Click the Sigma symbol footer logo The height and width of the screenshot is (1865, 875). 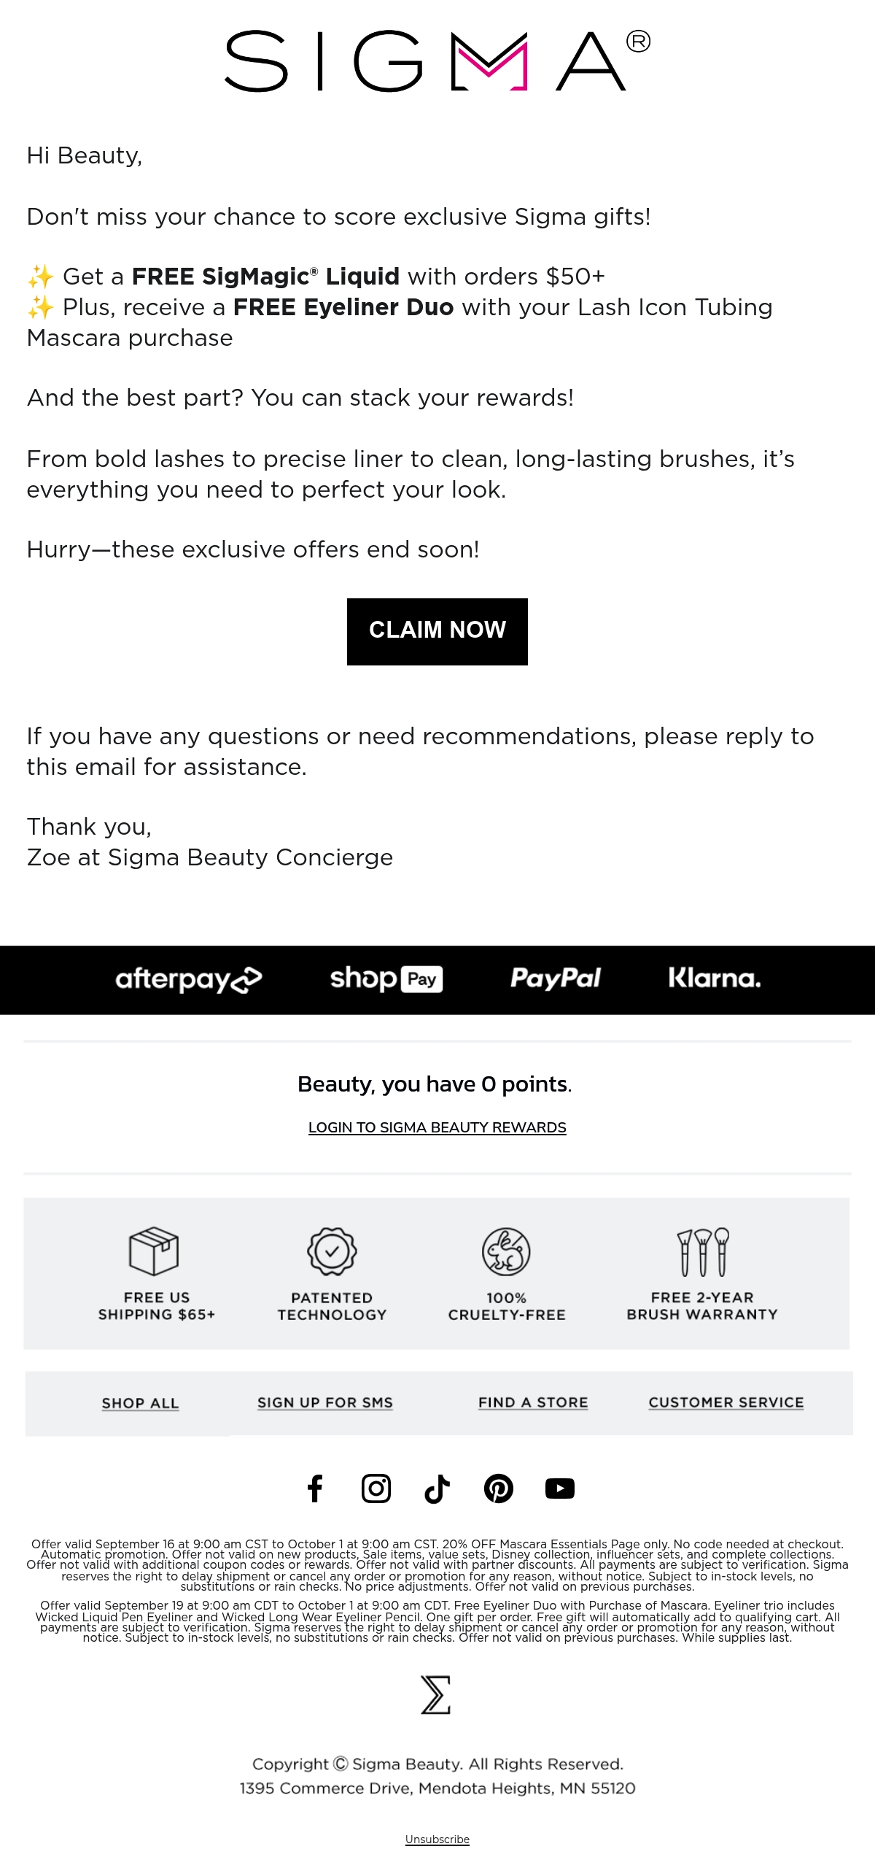tap(436, 1695)
